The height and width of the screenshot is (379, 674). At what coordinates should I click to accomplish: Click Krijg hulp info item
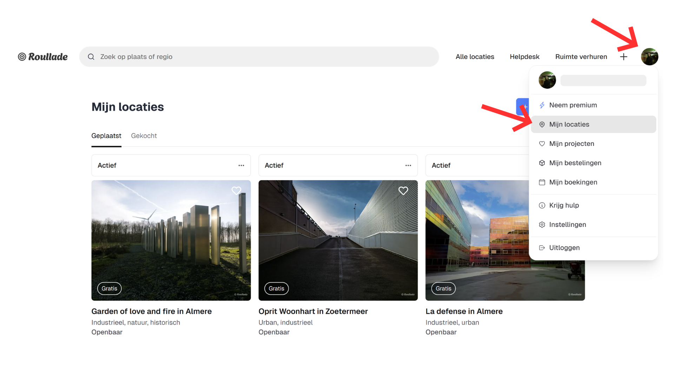pos(563,205)
